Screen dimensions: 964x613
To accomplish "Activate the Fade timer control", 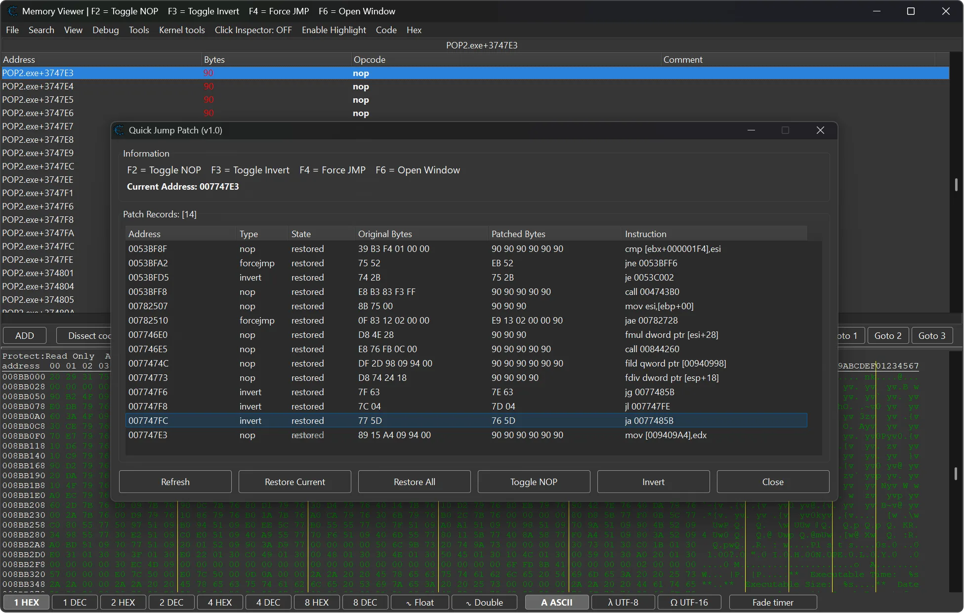I will [772, 602].
